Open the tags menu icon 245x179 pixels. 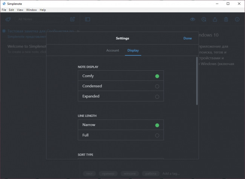(x=8, y=19)
